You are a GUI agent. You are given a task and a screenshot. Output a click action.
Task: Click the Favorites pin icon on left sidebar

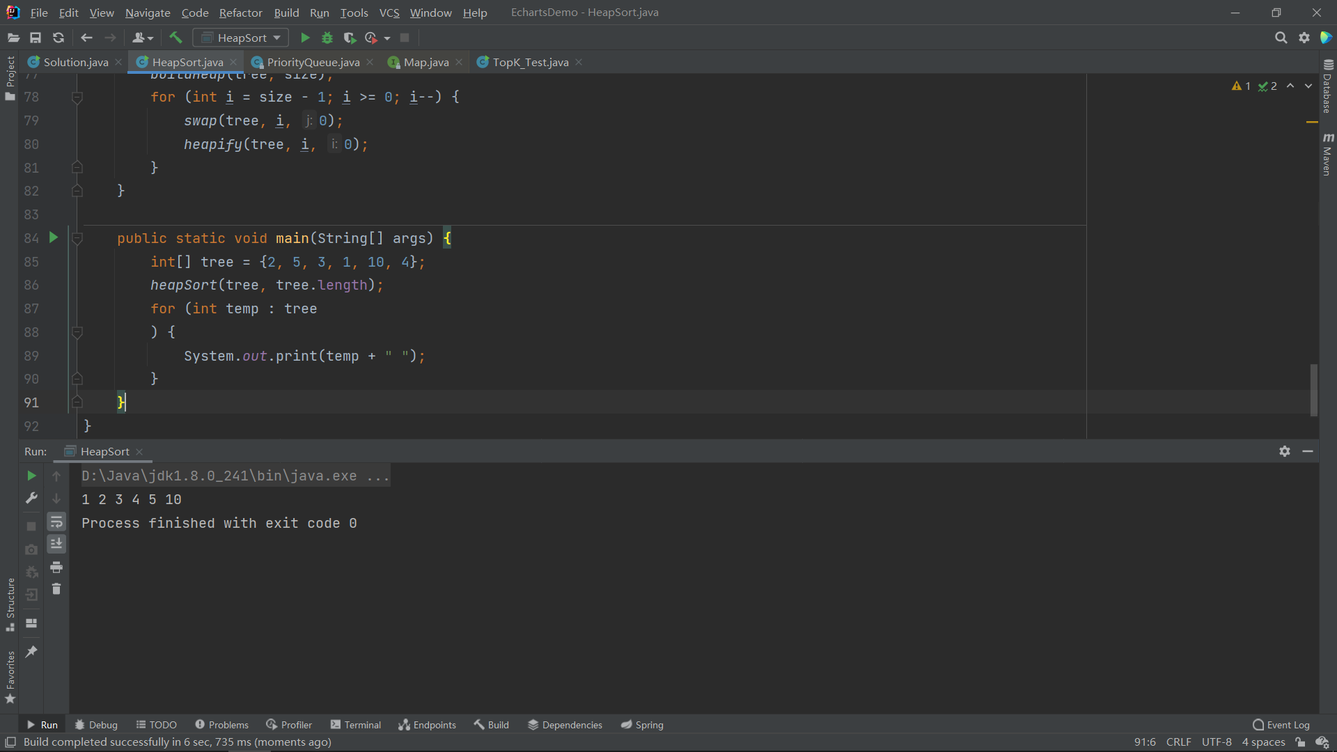(x=31, y=651)
